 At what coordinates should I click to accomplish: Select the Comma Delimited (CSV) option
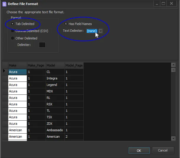(x=13, y=31)
